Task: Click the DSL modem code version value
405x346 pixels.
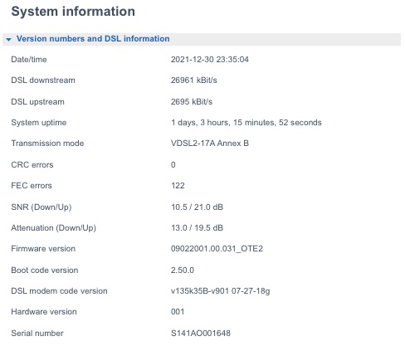Action: [220, 291]
